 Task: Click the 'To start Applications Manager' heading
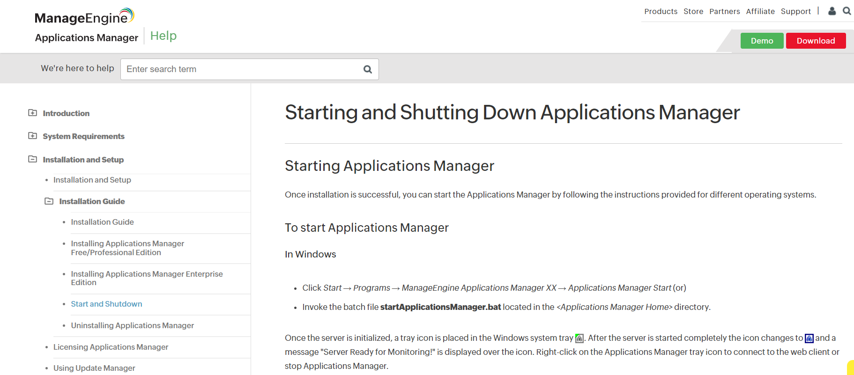point(367,228)
